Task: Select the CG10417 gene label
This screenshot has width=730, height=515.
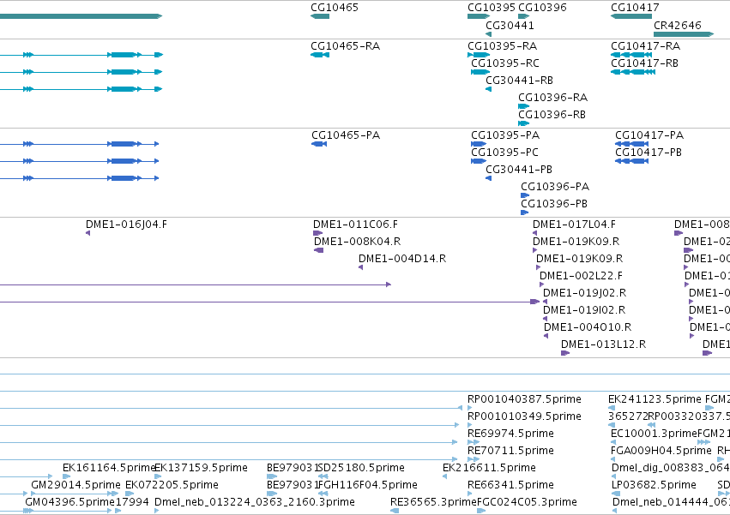Action: (635, 8)
